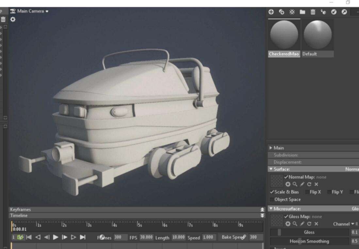Enable the Object Space checkbox
Viewport: 359px width, 249px height.
coord(272,200)
